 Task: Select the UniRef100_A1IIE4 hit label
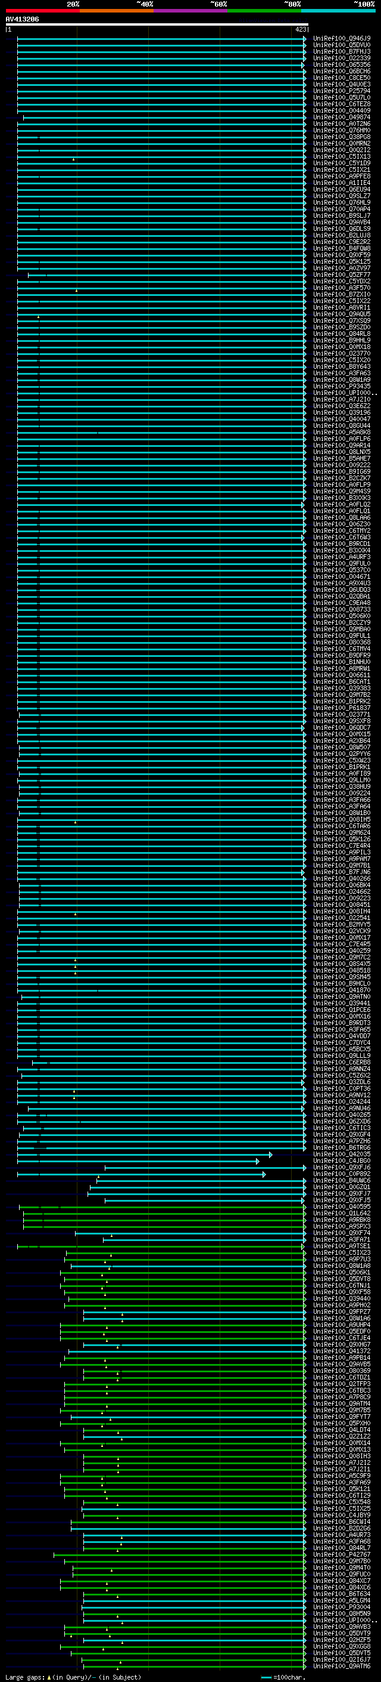(x=342, y=183)
